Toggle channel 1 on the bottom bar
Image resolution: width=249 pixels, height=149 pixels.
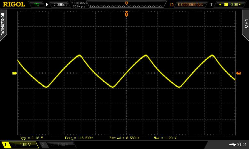tap(19, 145)
